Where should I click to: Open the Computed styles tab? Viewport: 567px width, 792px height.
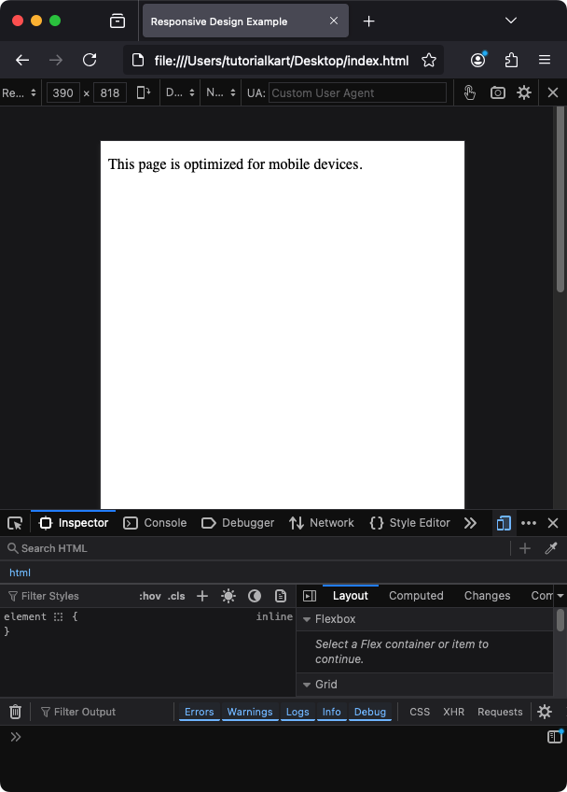[416, 596]
